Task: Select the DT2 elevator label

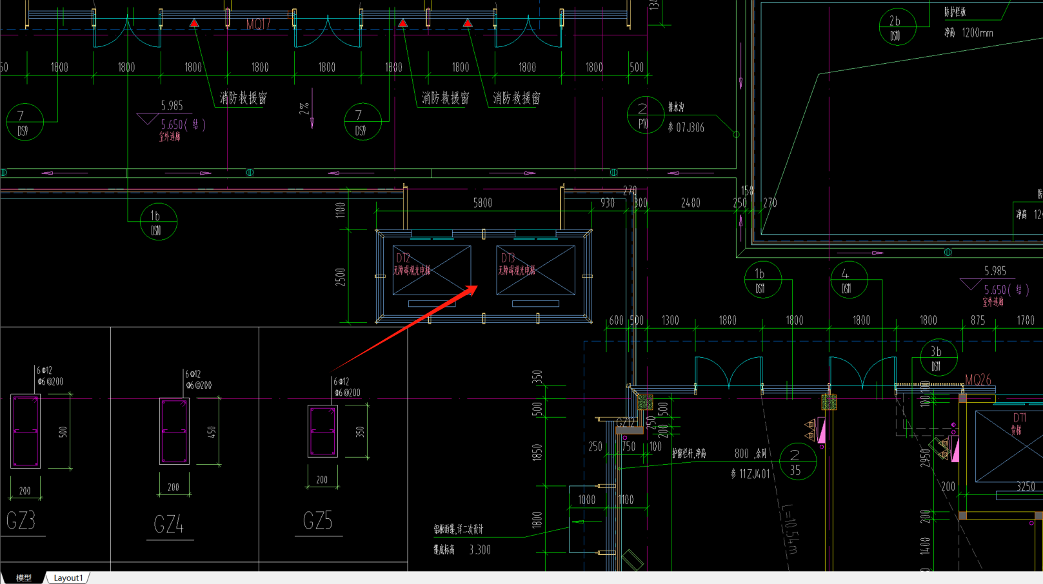Action: point(403,258)
